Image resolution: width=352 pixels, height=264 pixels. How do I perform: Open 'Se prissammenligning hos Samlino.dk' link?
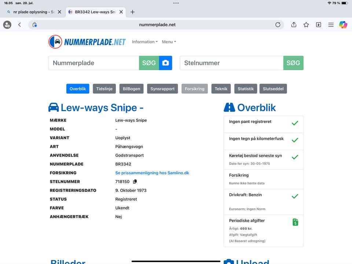[x=152, y=173]
